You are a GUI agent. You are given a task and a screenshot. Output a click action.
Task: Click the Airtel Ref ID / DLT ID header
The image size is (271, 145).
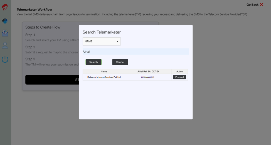[148, 71]
